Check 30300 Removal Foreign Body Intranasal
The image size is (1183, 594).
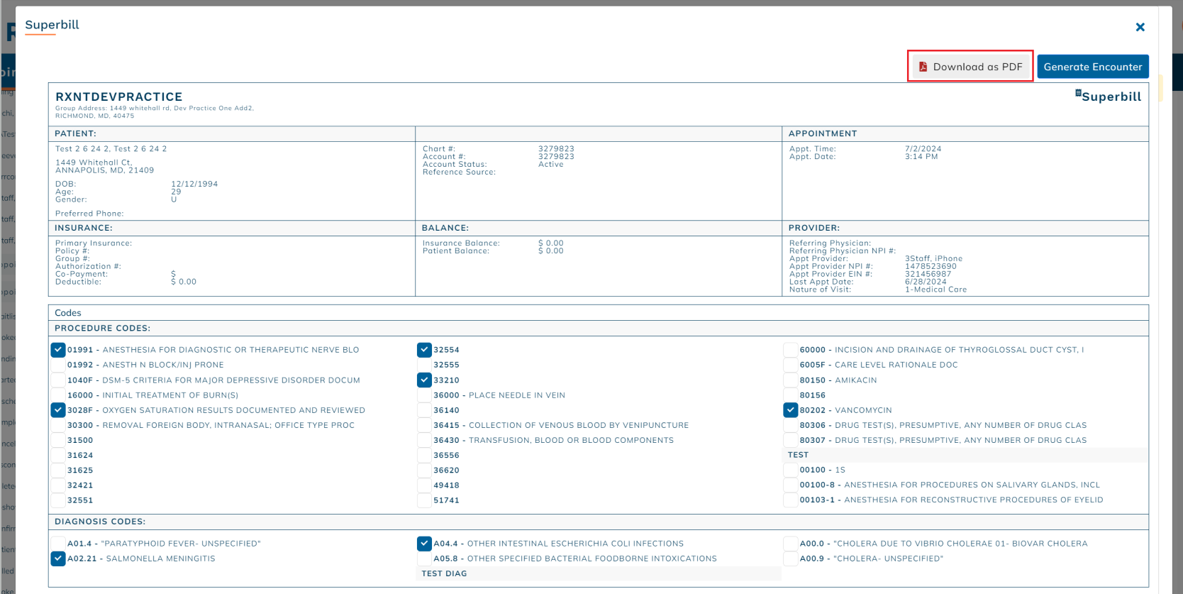pyautogui.click(x=58, y=425)
